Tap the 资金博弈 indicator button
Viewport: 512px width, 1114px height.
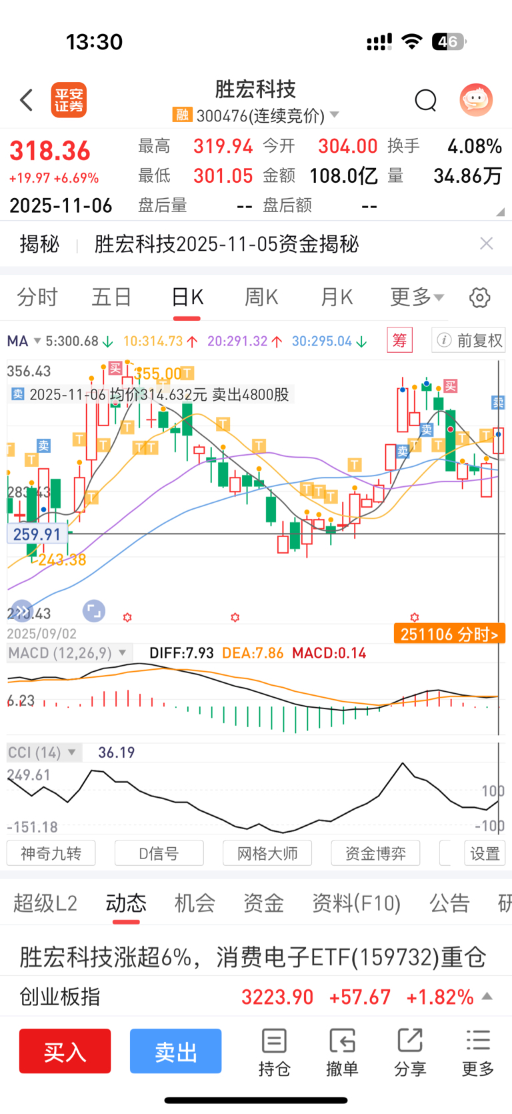[375, 853]
